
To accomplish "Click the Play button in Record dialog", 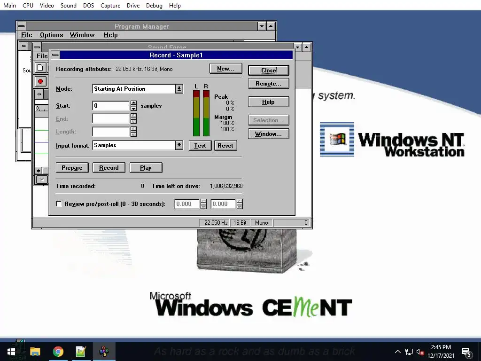I will point(146,168).
